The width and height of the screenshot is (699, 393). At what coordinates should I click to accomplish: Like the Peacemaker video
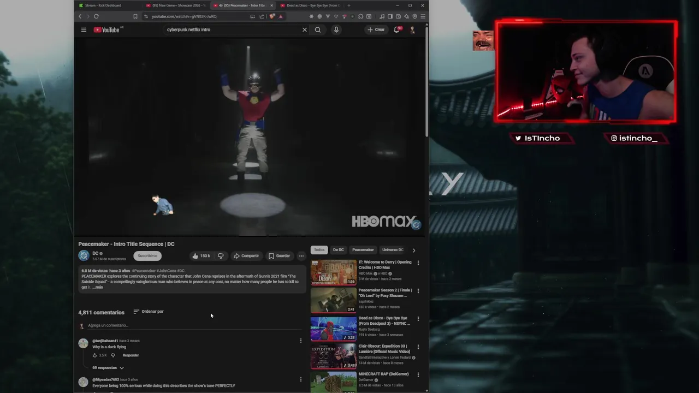coord(200,255)
